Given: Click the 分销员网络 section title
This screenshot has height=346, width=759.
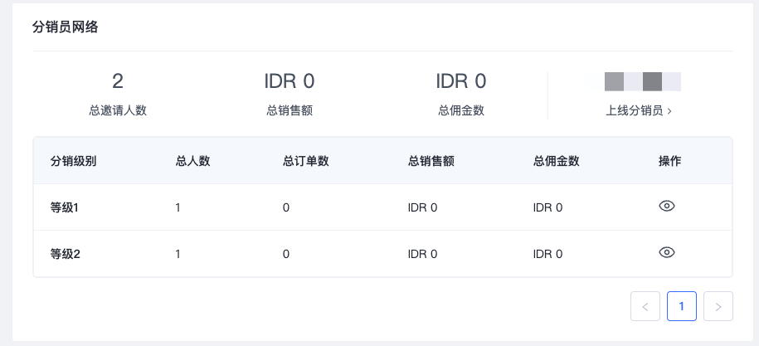Looking at the screenshot, I should coord(66,27).
